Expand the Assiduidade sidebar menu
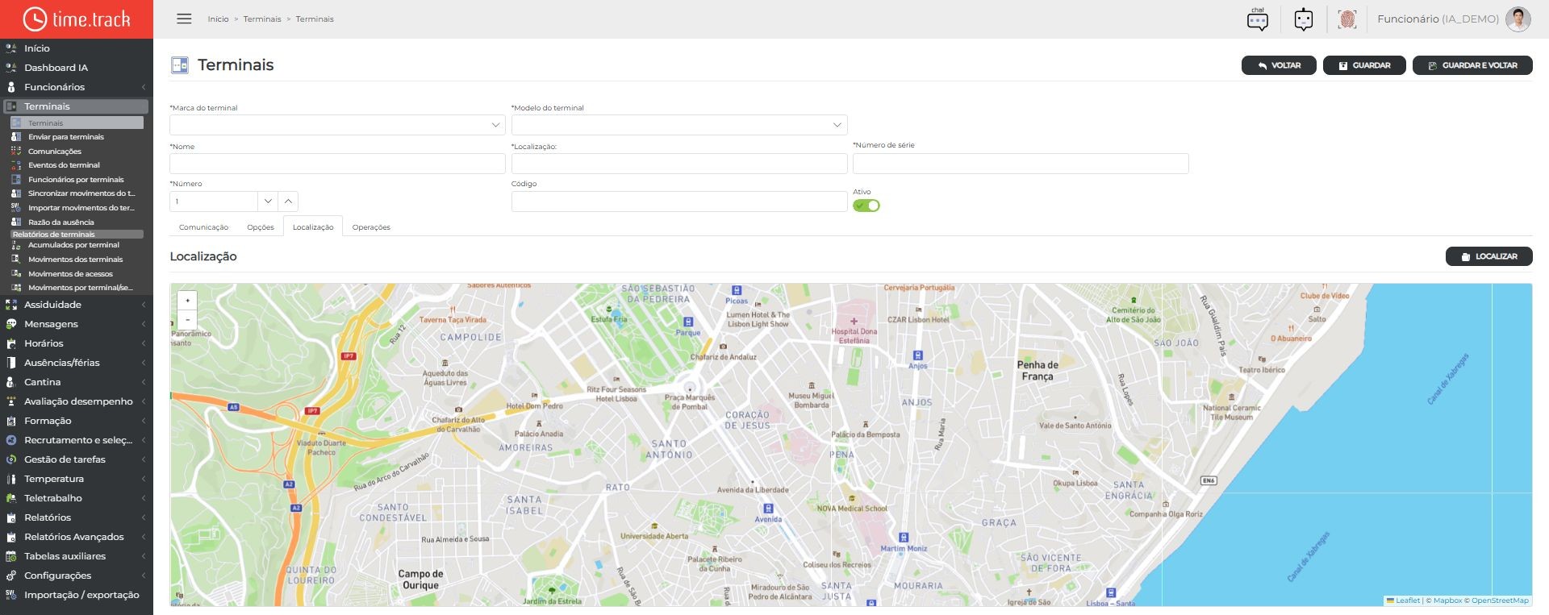 pos(77,305)
